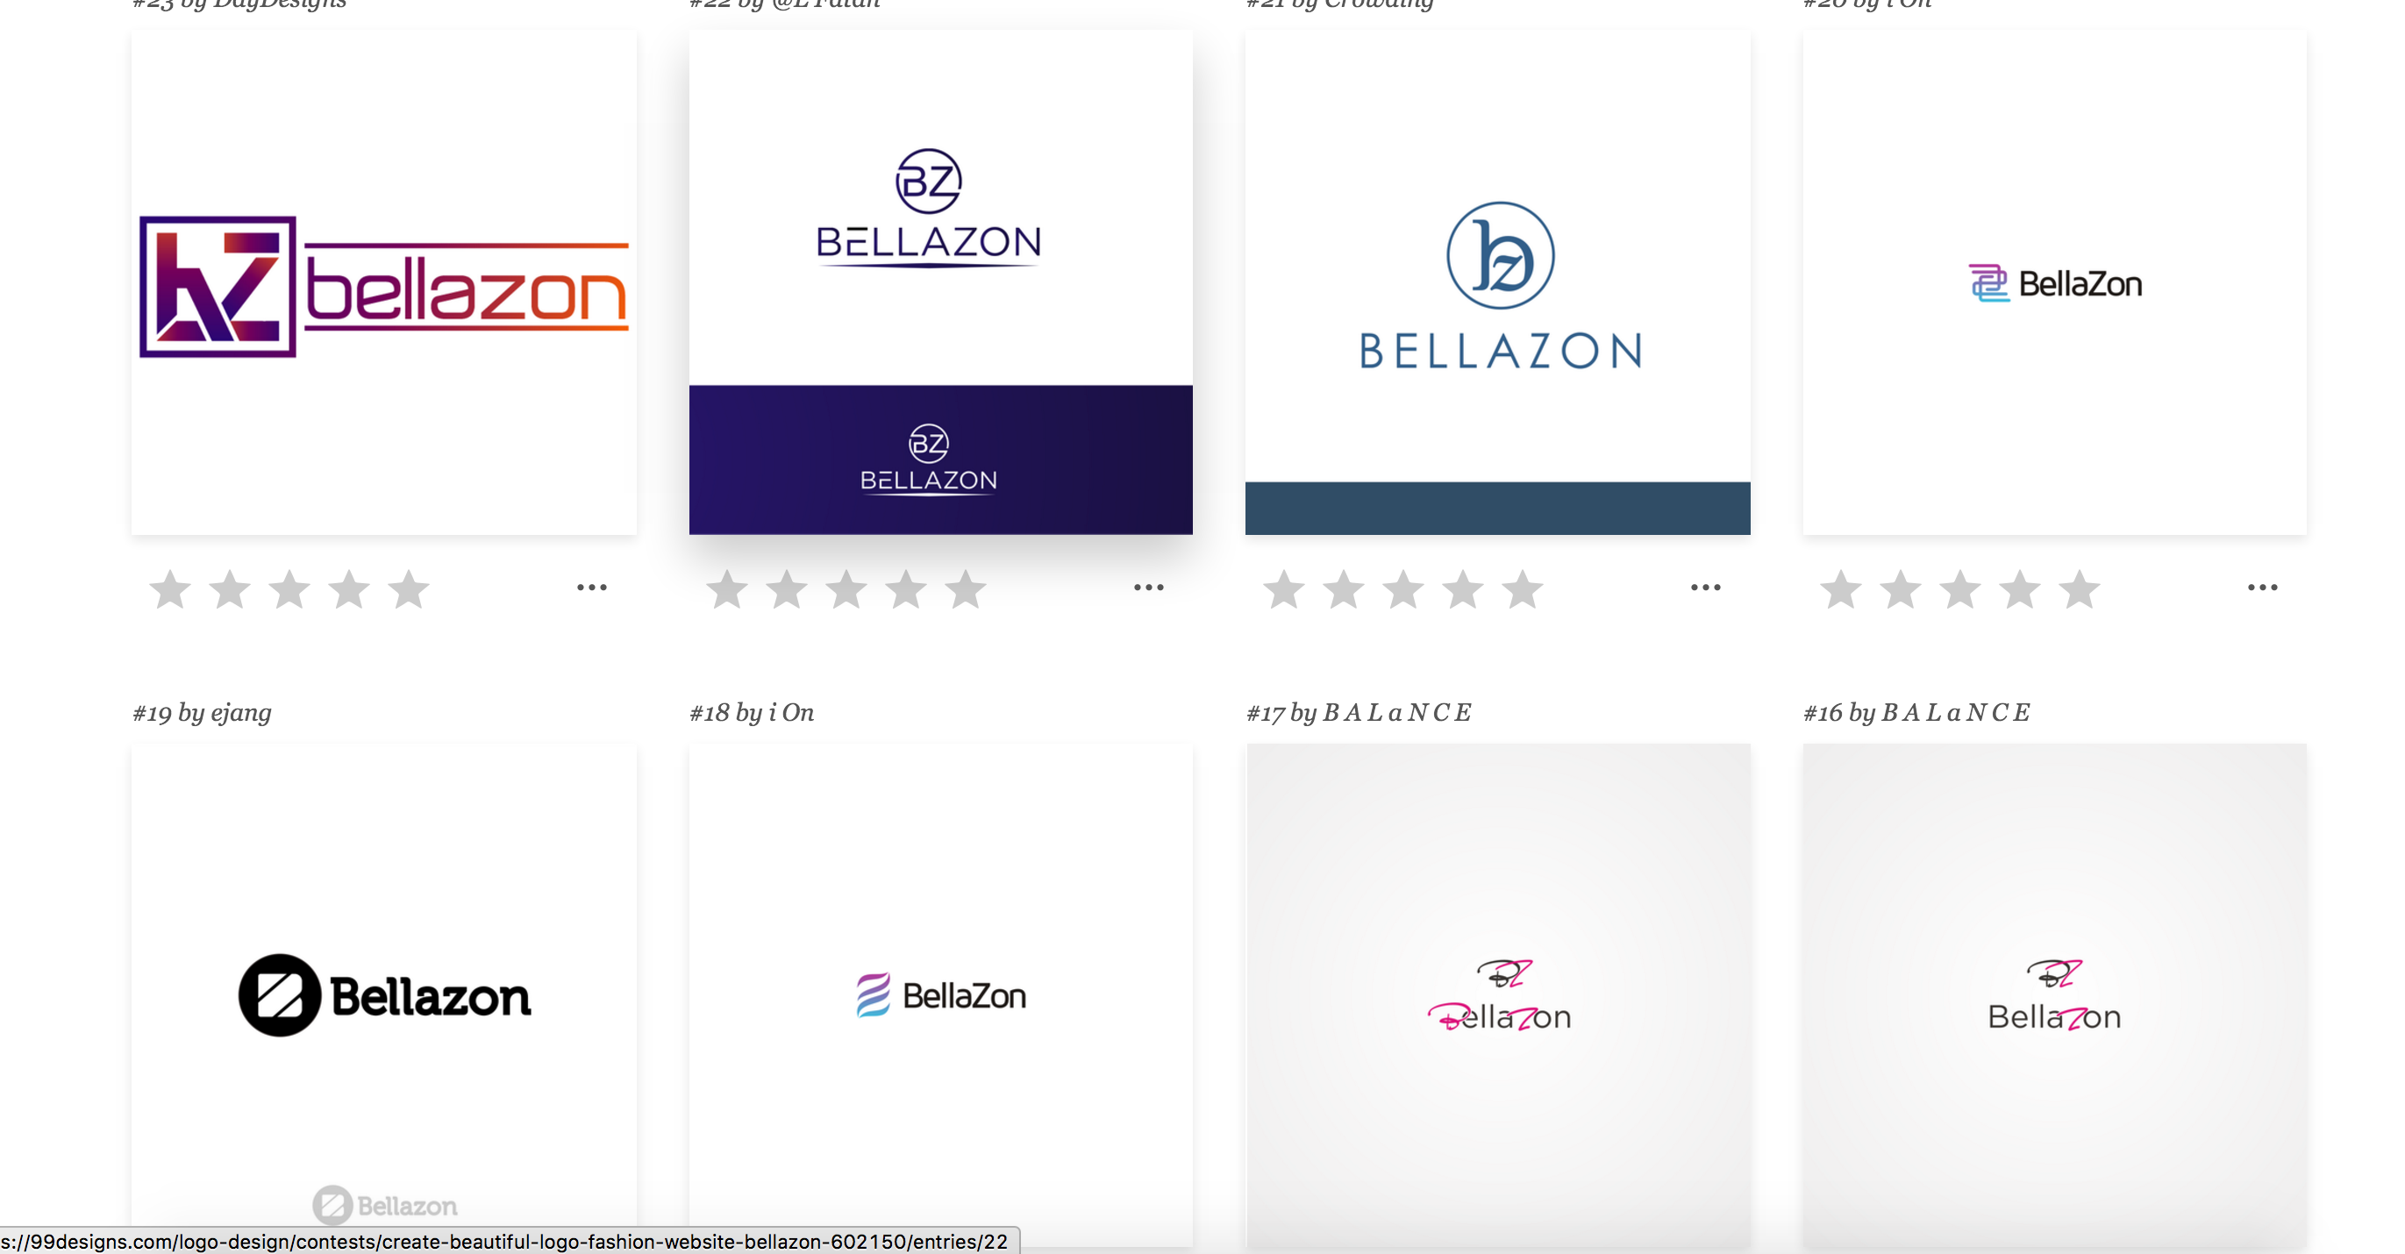Give the bellazon gradient logo five stars
The image size is (2405, 1254).
pos(409,589)
